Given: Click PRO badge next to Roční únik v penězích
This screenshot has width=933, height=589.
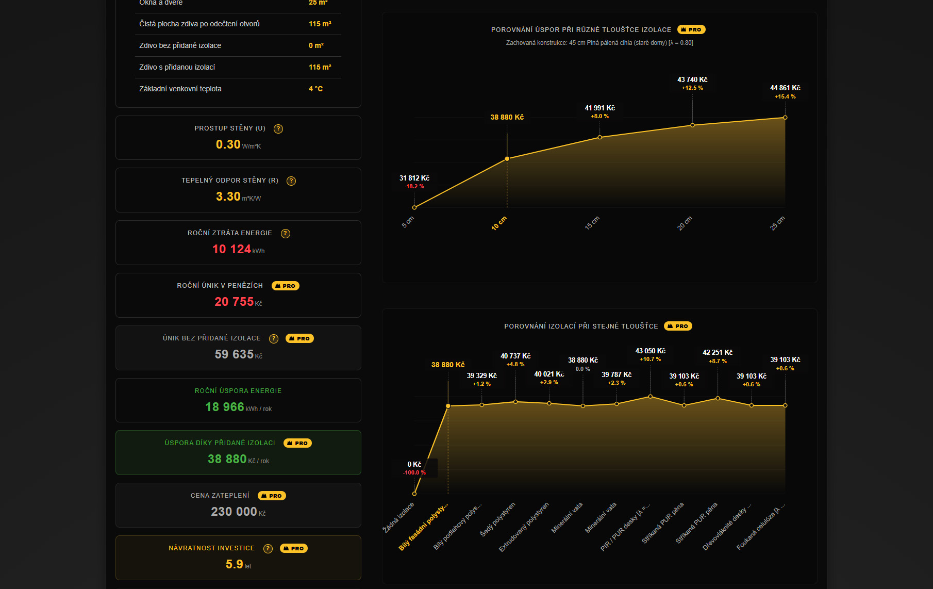Looking at the screenshot, I should click(x=286, y=286).
